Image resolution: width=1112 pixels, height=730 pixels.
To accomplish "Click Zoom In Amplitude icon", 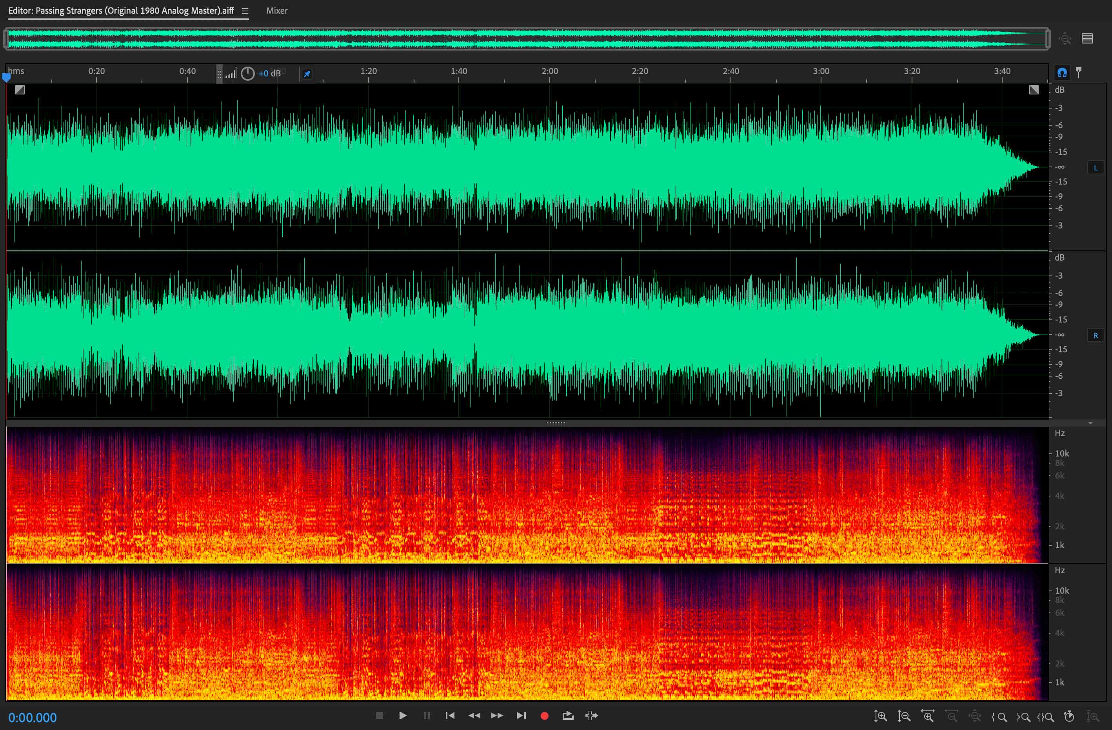I will [880, 716].
